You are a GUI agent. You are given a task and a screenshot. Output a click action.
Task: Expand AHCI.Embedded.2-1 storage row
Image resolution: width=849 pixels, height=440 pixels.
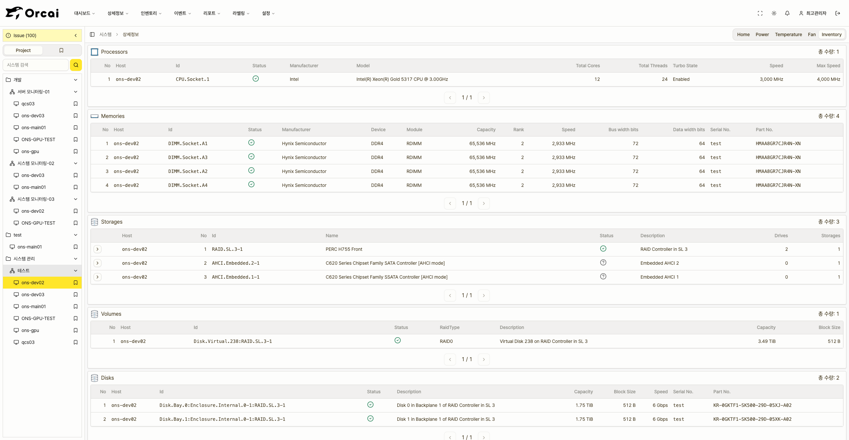tap(98, 263)
